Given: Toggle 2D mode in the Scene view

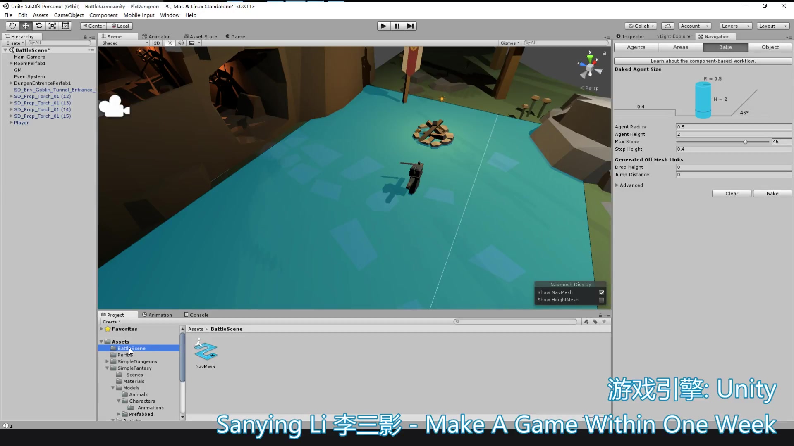Looking at the screenshot, I should click(x=157, y=43).
